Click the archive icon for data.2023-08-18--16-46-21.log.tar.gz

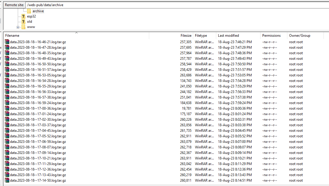point(7,42)
